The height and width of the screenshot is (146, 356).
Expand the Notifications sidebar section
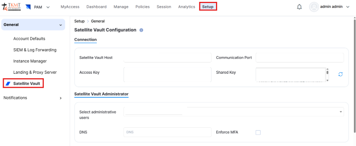pyautogui.click(x=60, y=98)
